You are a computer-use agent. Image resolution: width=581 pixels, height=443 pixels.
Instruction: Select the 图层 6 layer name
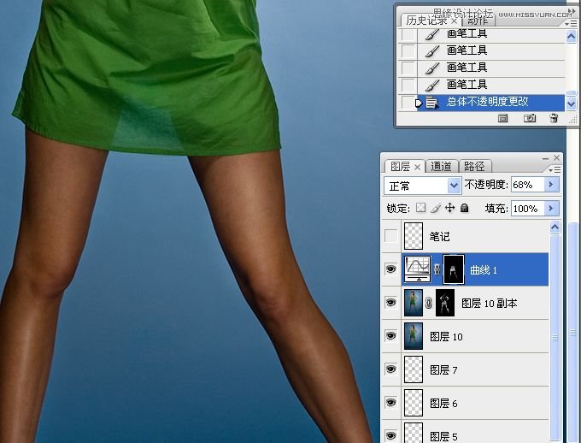(443, 403)
